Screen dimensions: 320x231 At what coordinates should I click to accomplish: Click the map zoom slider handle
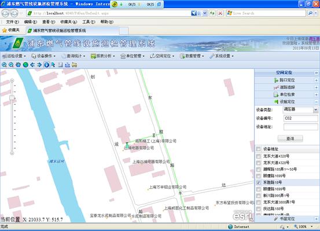coord(12,98)
